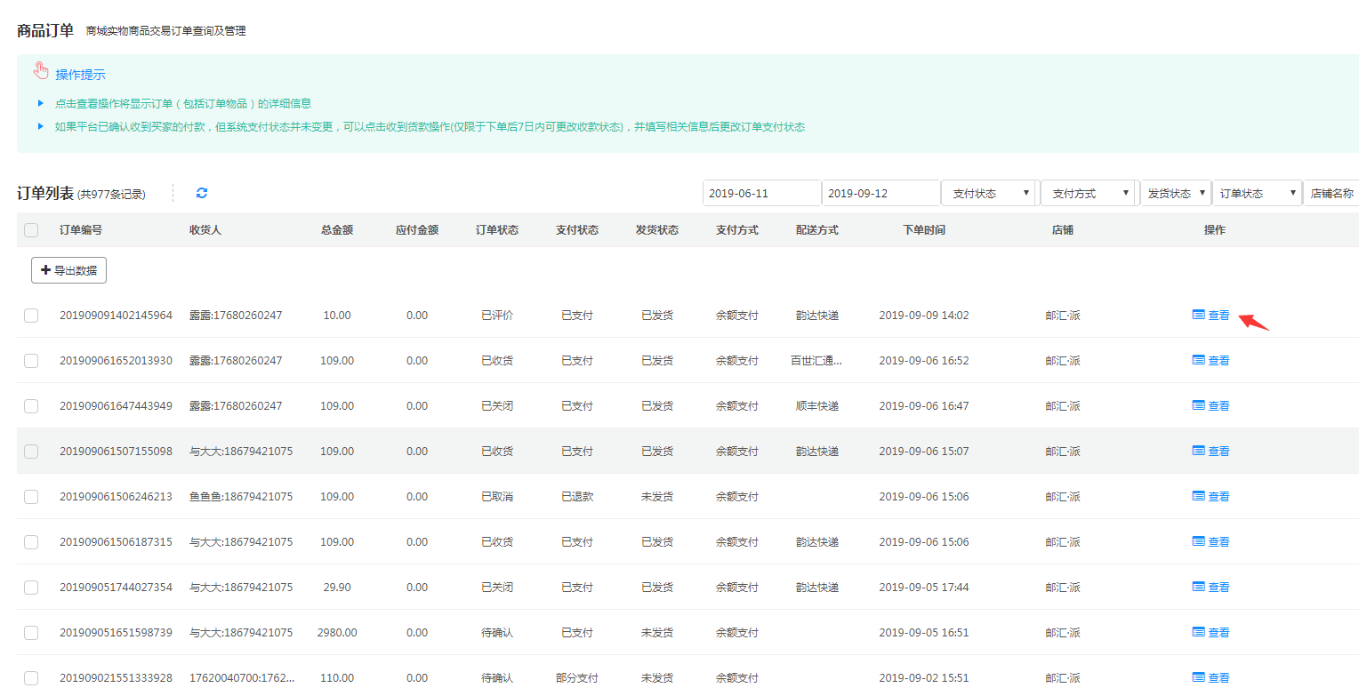This screenshot has width=1359, height=696.
Task: Click the 导出数据 export button
Action: pos(68,270)
